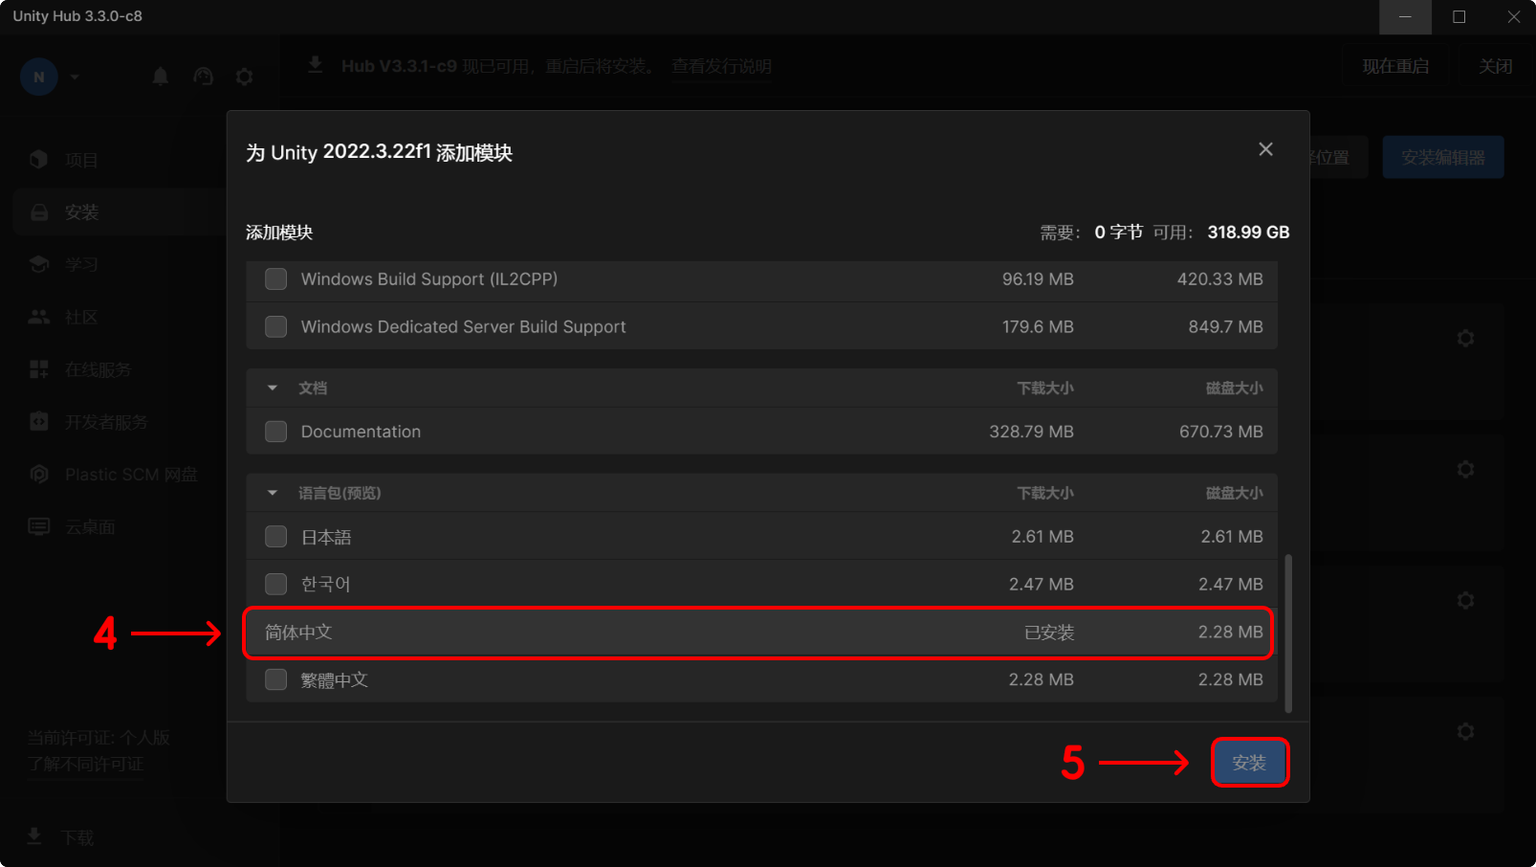Collapse the 文档 section arrow
1536x867 pixels.
pyautogui.click(x=273, y=388)
